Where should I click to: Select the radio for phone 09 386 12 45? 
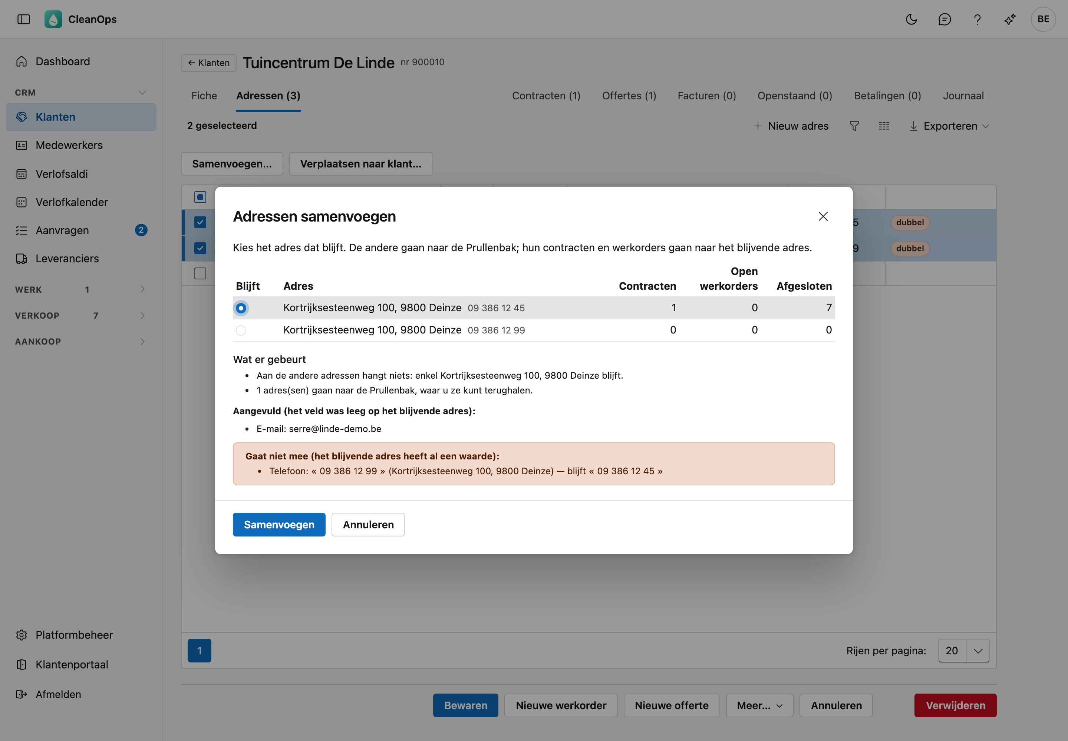click(x=241, y=308)
